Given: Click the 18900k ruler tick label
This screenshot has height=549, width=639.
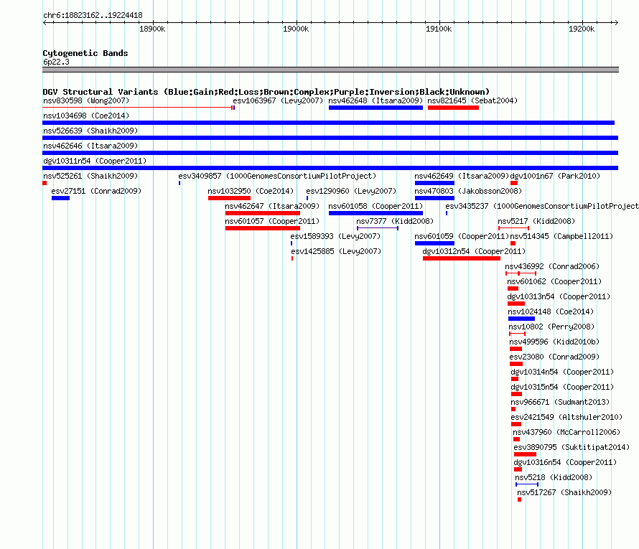Looking at the screenshot, I should click(152, 29).
